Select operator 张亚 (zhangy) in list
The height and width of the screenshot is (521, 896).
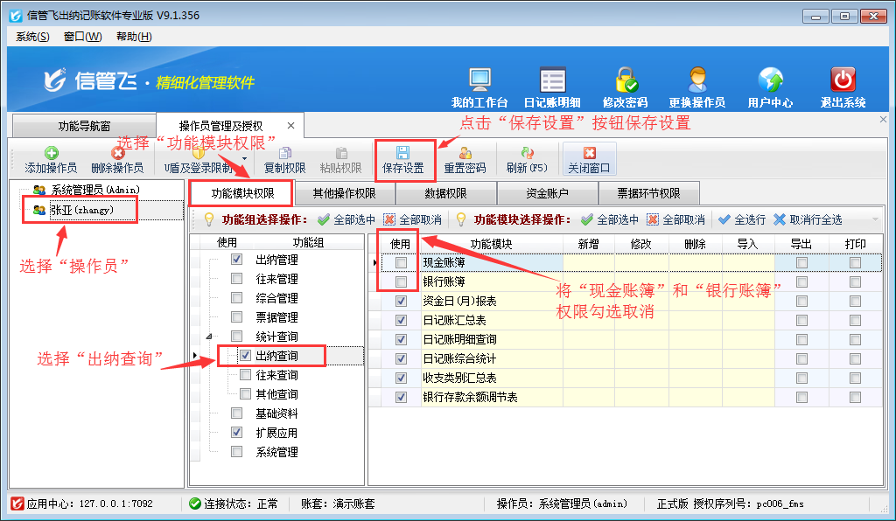81,210
